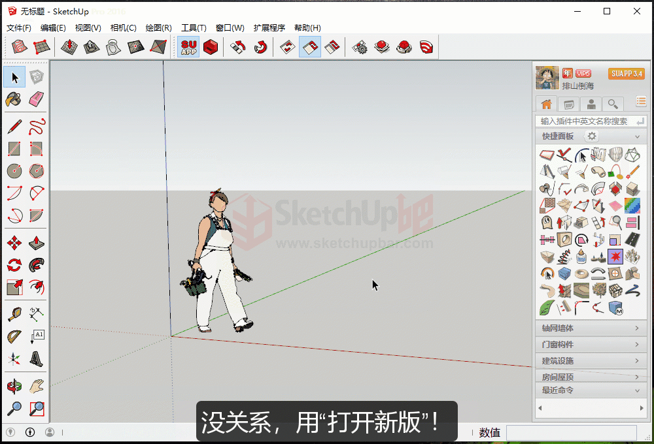The height and width of the screenshot is (444, 654).
Task: Activate the Paint Bucket tool
Action: pyautogui.click(x=14, y=99)
